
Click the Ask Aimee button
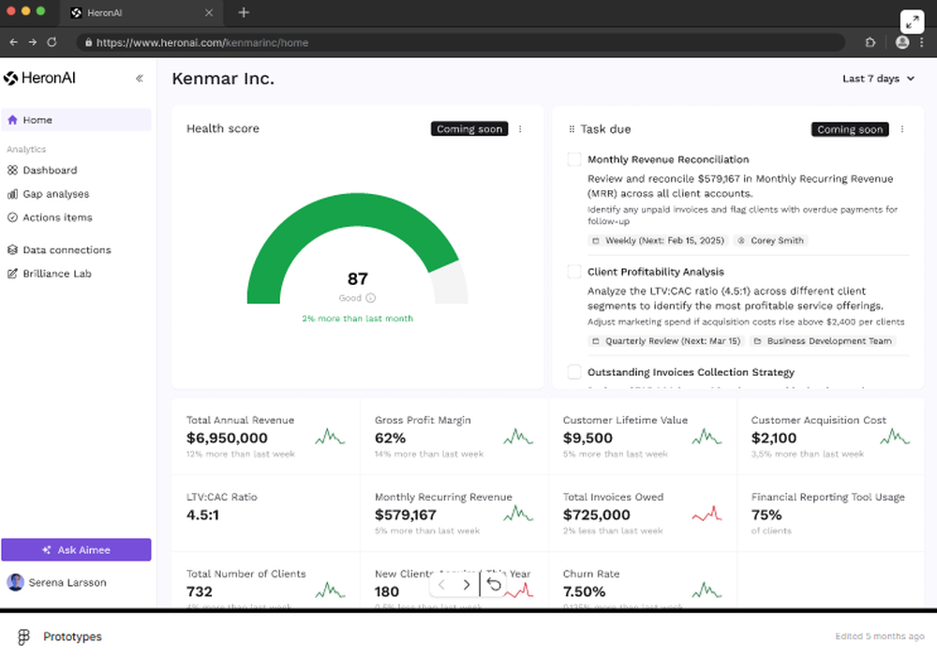(76, 548)
